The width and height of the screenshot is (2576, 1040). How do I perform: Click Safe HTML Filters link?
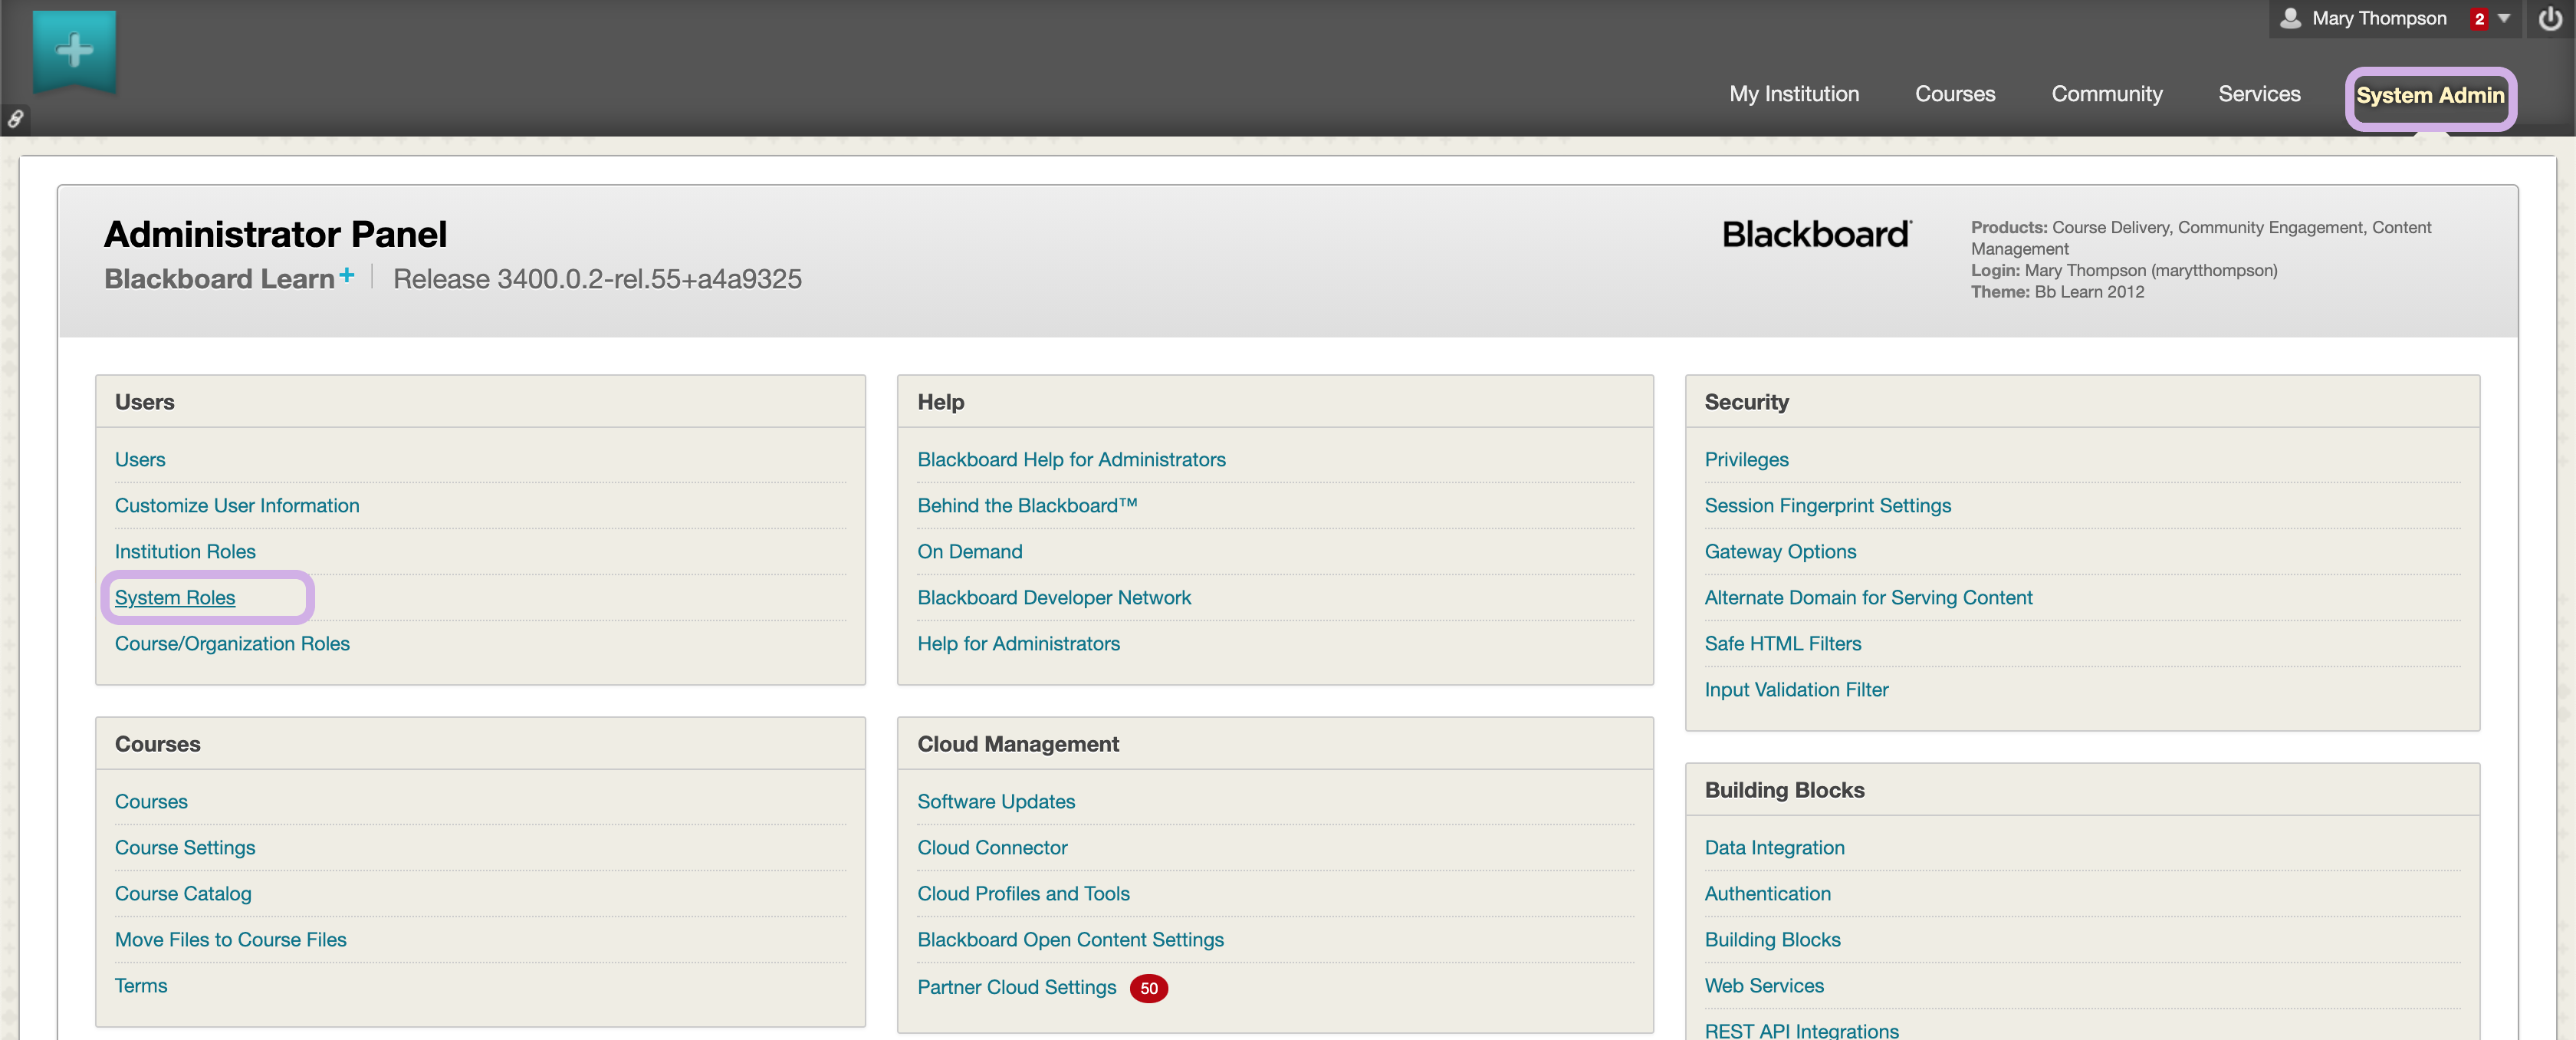point(1782,643)
